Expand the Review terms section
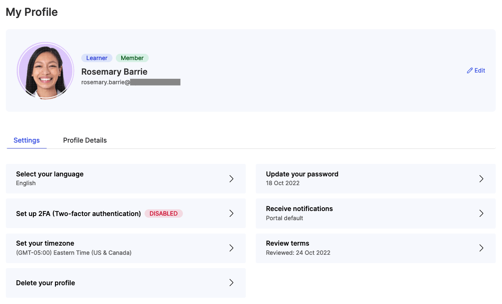The image size is (502, 304). click(x=375, y=248)
